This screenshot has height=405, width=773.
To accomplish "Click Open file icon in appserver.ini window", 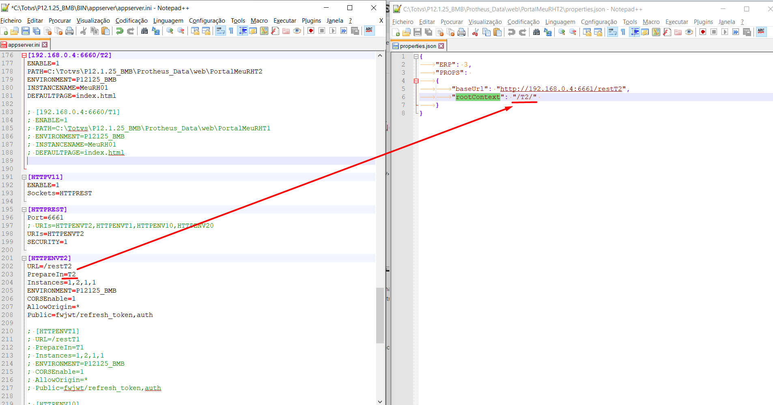I will pos(15,31).
